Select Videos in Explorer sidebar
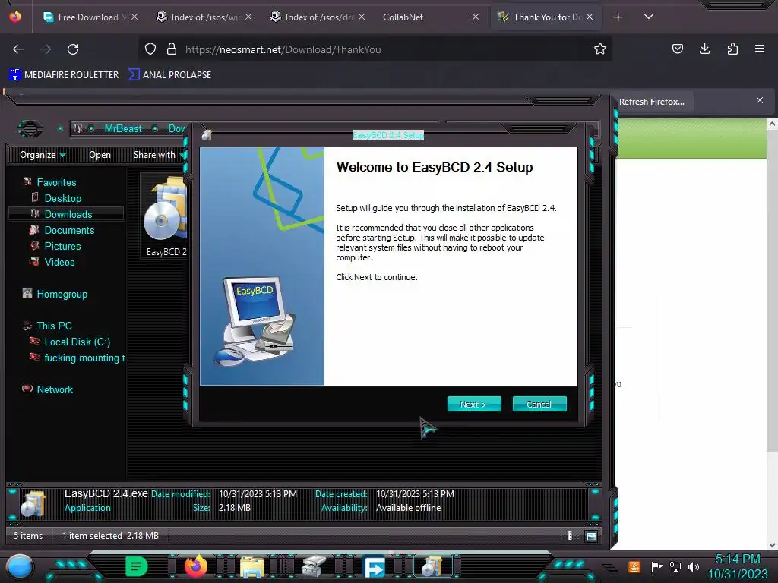Viewport: 778px width, 583px height. click(x=59, y=262)
